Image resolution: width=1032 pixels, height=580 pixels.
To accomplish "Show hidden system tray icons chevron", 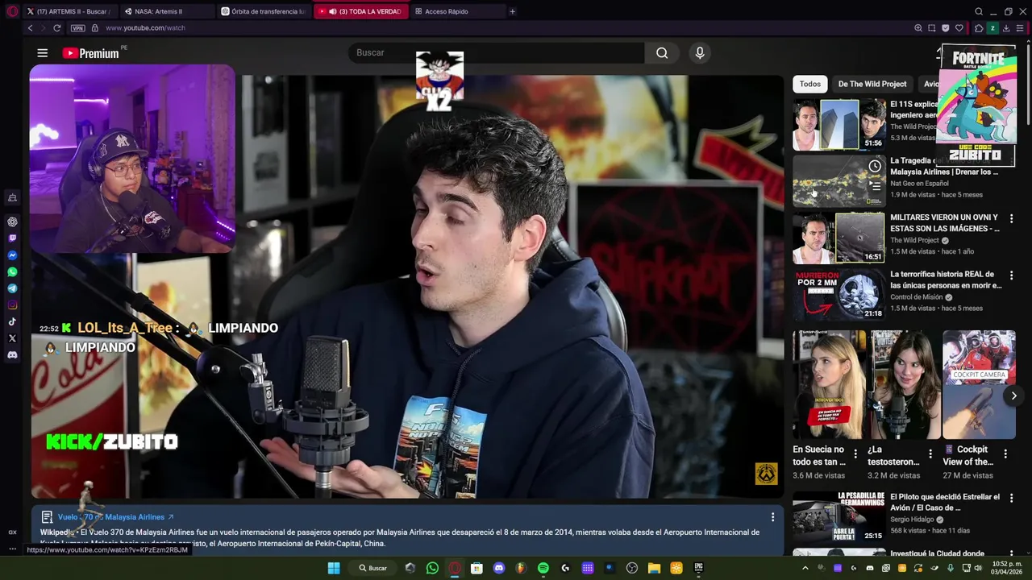I will (805, 568).
